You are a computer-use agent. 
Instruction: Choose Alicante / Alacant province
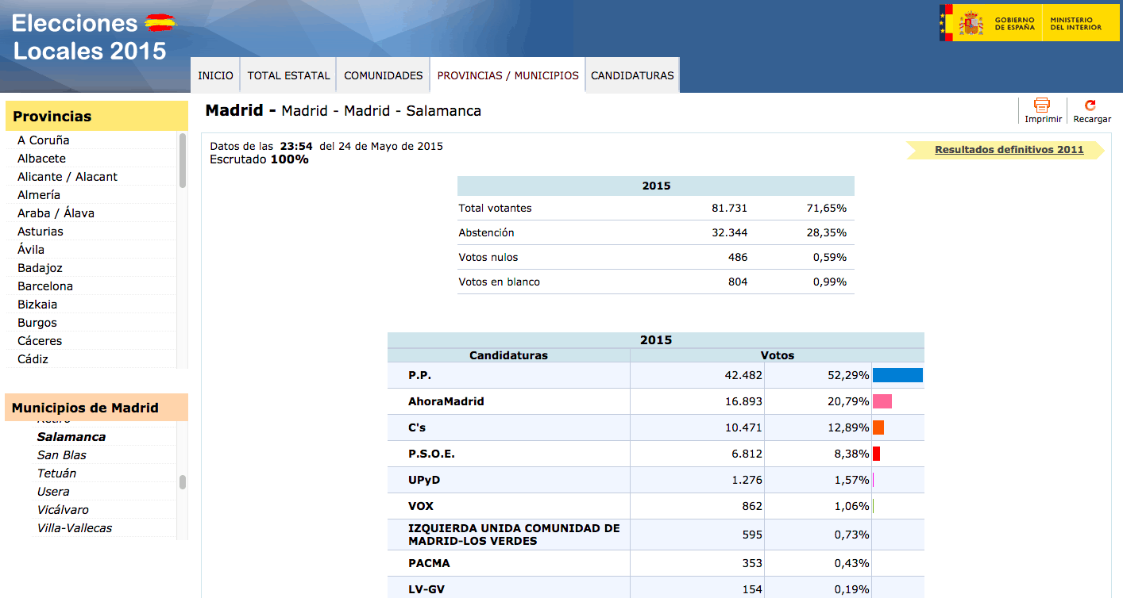[x=68, y=177]
